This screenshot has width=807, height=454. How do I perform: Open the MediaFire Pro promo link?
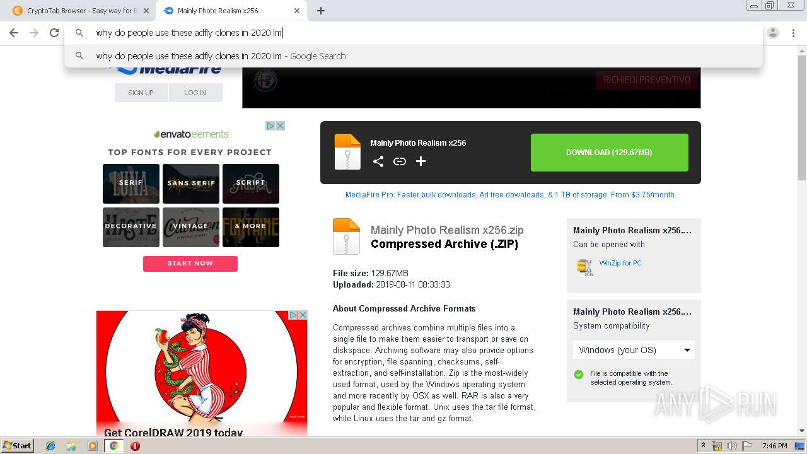[x=511, y=195]
